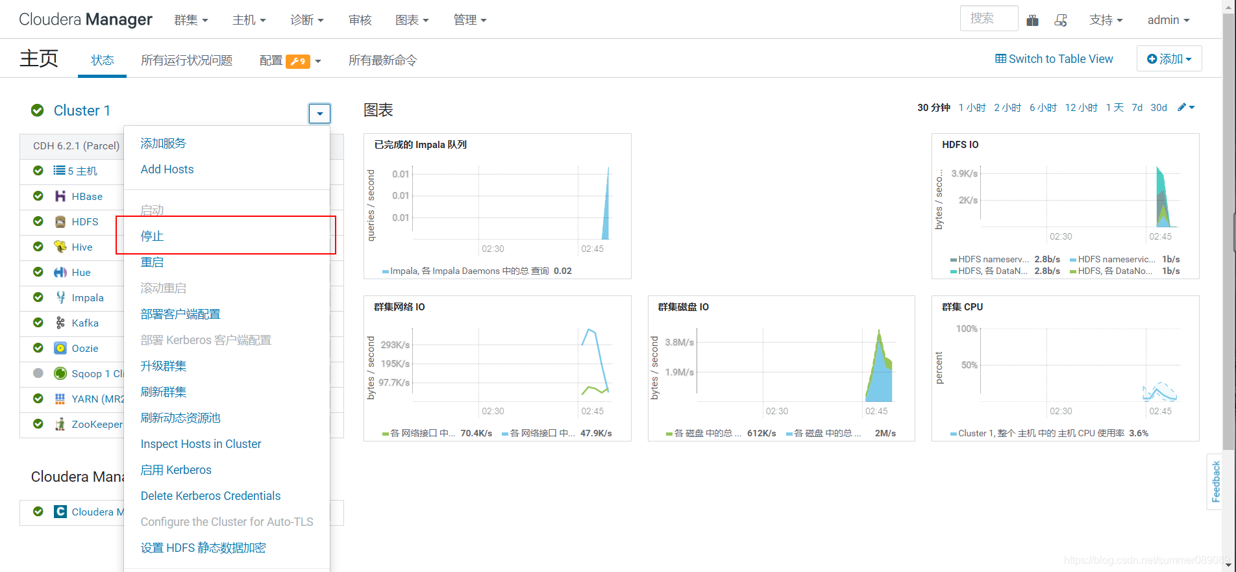Click the 搜索 search field
Viewport: 1236px width, 572px height.
click(989, 18)
